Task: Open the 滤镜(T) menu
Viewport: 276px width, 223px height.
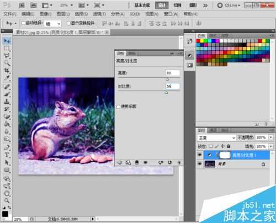Action: [x=99, y=14]
